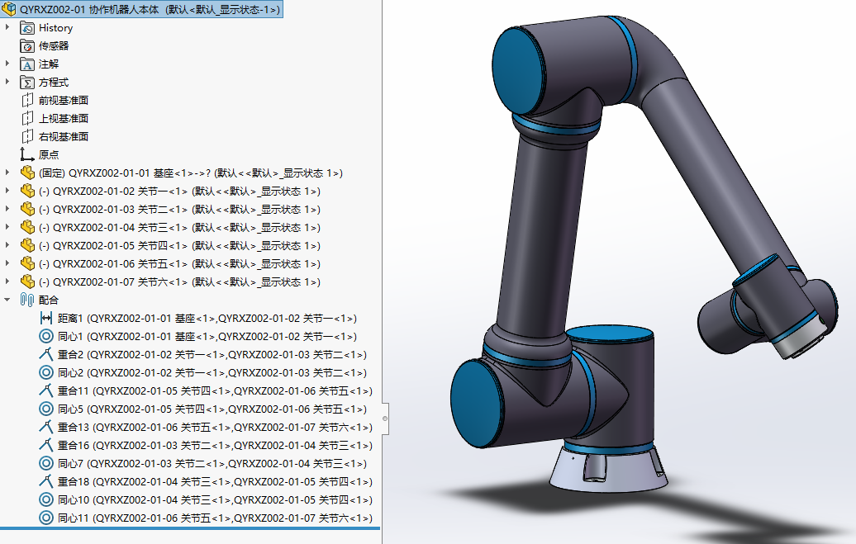Expand the 关节六 component node
856x544 pixels.
pos(7,281)
